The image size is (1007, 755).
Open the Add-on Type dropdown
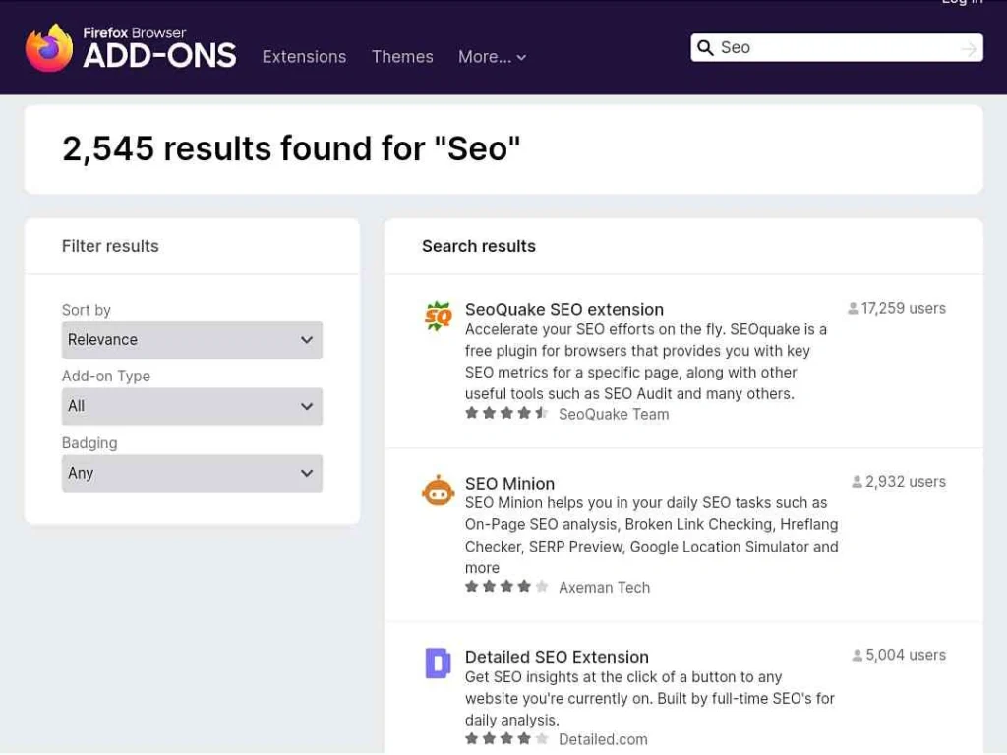(x=192, y=406)
